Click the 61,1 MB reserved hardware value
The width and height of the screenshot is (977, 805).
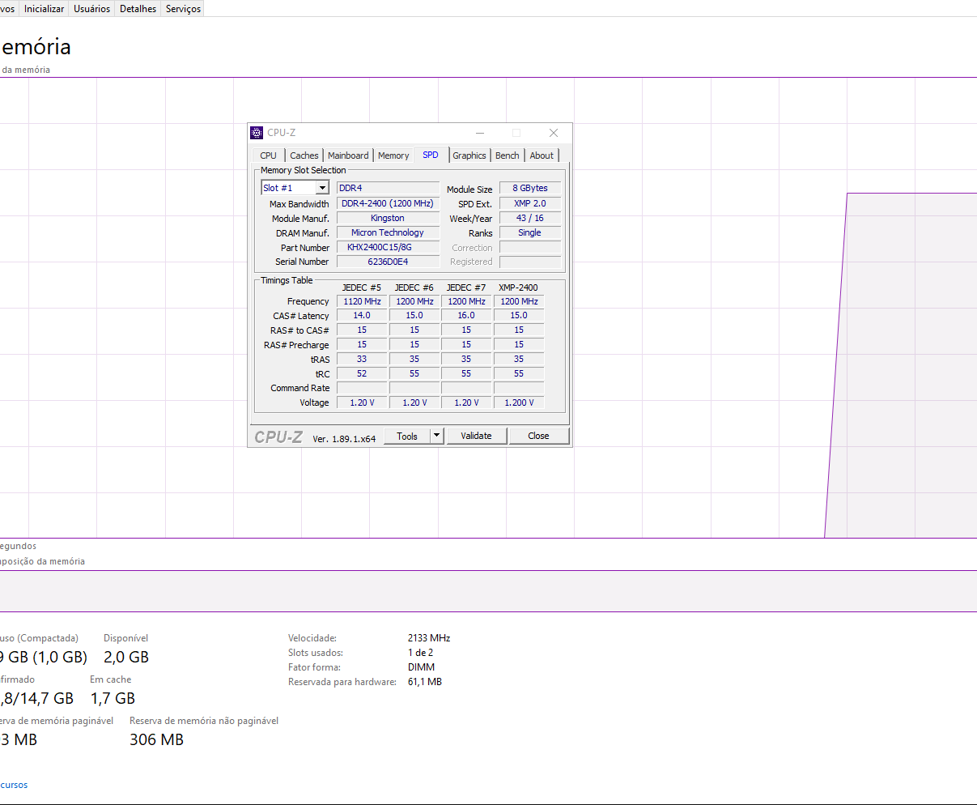point(425,682)
